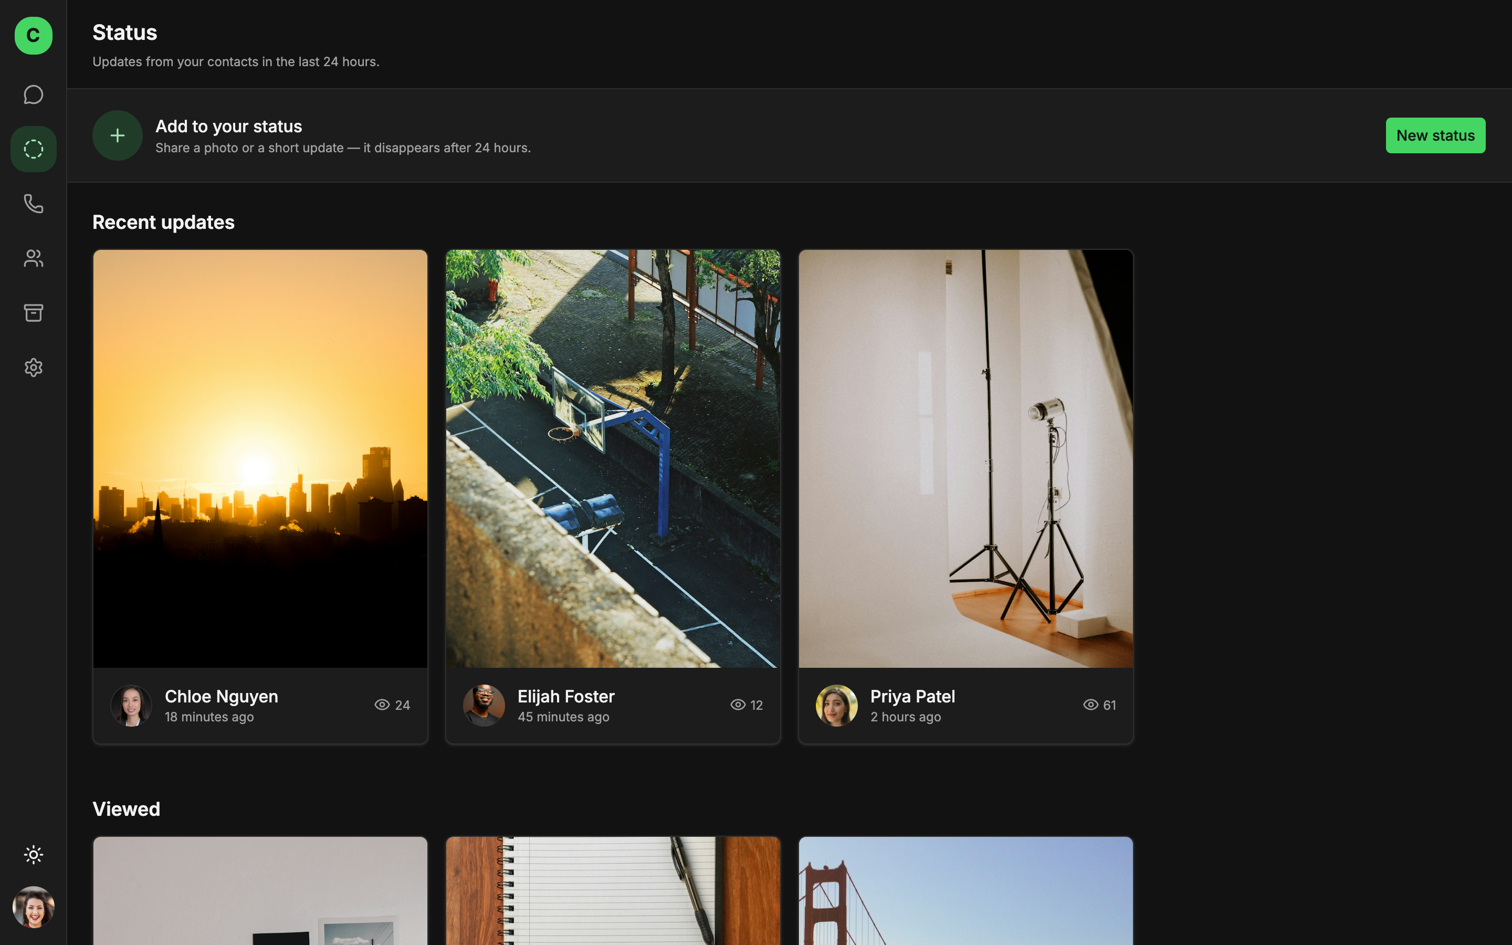This screenshot has height=945, width=1512.
Task: Open Chloe Nguyen's sunset skyline status
Action: point(260,459)
